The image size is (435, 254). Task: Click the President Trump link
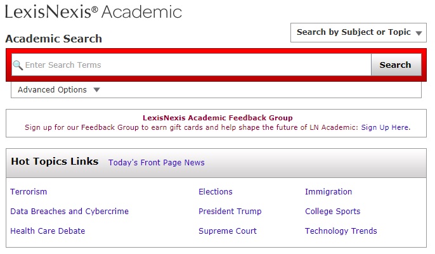(x=230, y=212)
